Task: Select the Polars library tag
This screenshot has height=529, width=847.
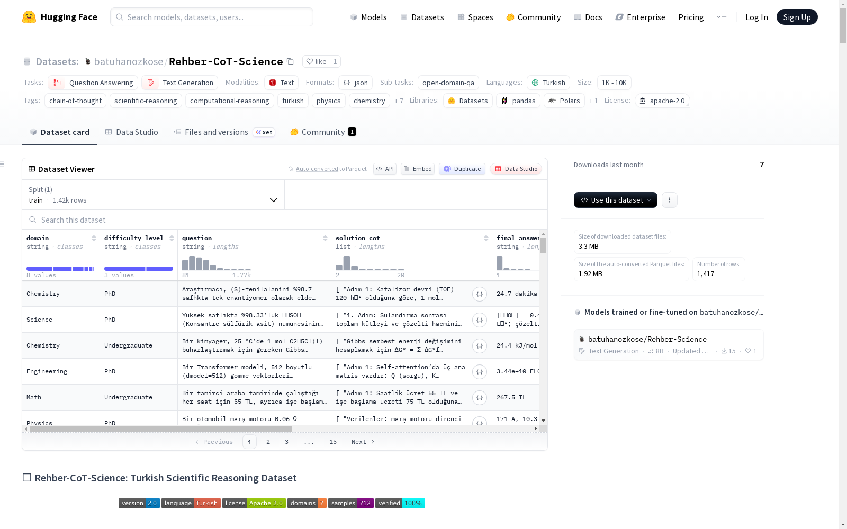Action: [x=564, y=101]
